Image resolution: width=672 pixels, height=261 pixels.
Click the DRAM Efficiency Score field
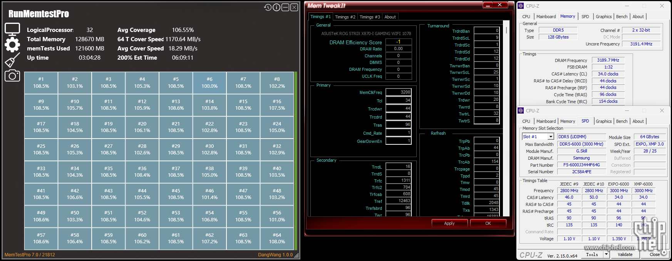[x=399, y=42]
